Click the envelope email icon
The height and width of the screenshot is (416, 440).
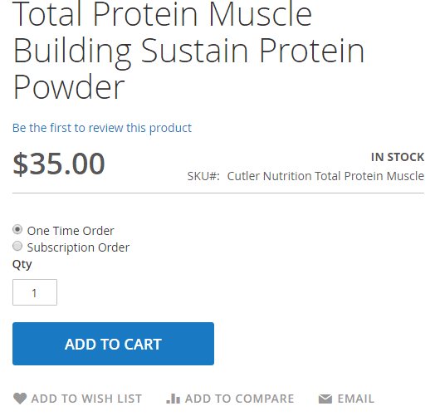point(325,399)
